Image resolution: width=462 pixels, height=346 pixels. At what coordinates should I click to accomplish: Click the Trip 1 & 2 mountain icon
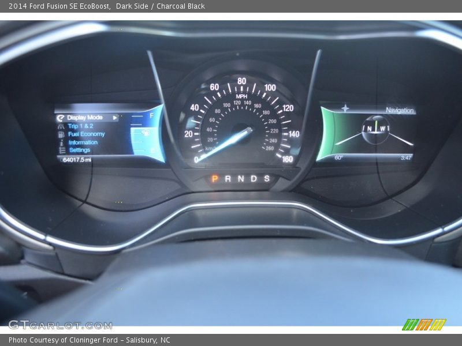click(x=61, y=125)
